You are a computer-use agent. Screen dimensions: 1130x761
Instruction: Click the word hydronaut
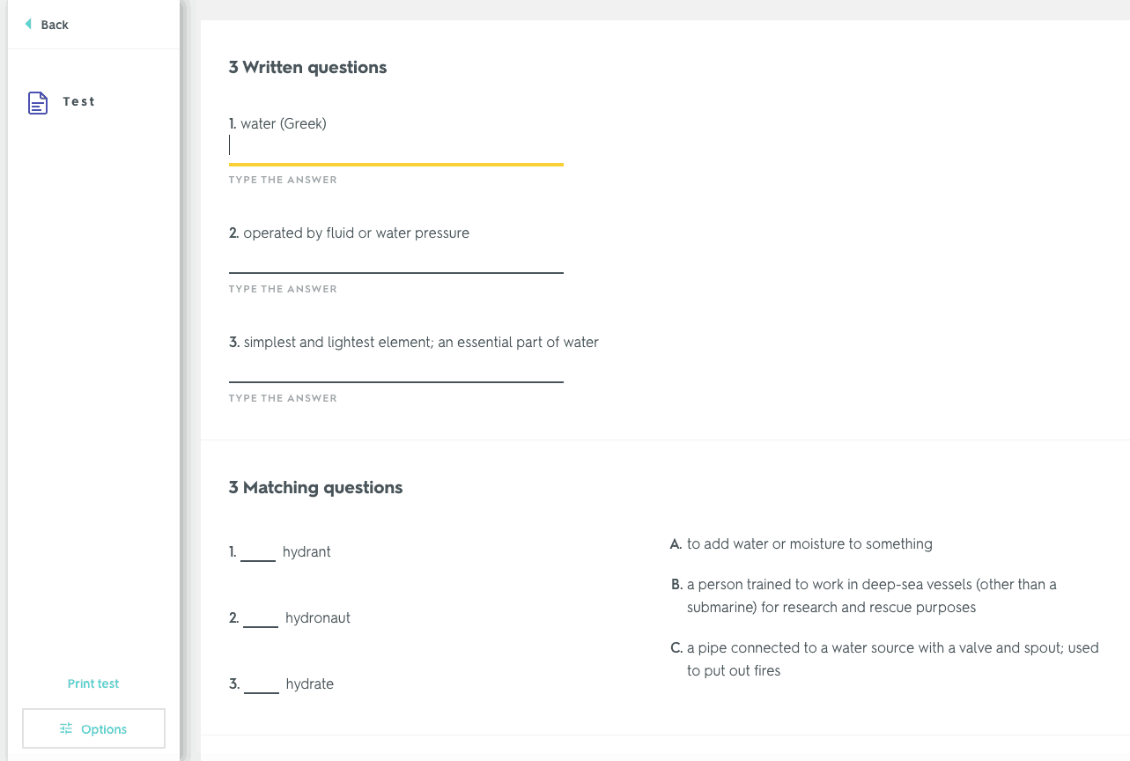click(318, 618)
